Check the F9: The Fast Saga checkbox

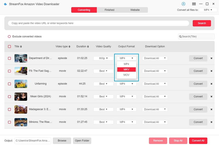coord(9,71)
